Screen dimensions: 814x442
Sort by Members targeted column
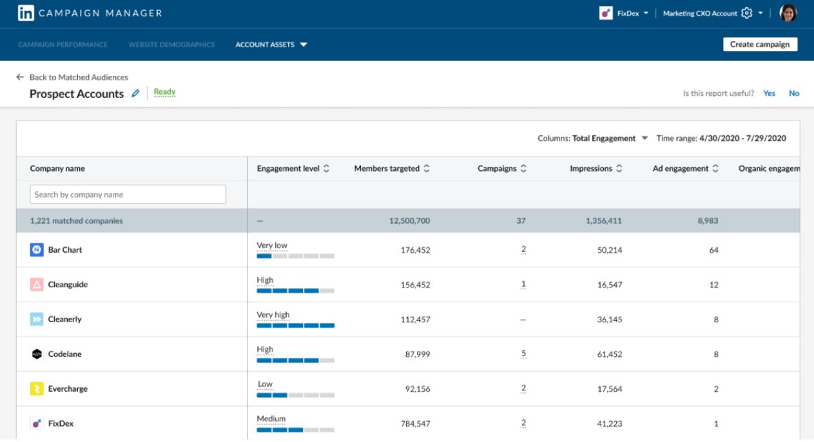click(427, 169)
